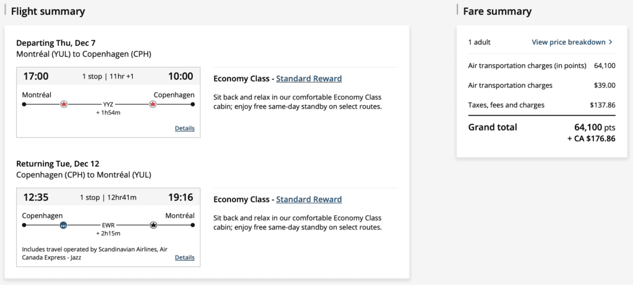Click the Fare summary heading
Viewport: 633px width, 285px height.
(497, 12)
